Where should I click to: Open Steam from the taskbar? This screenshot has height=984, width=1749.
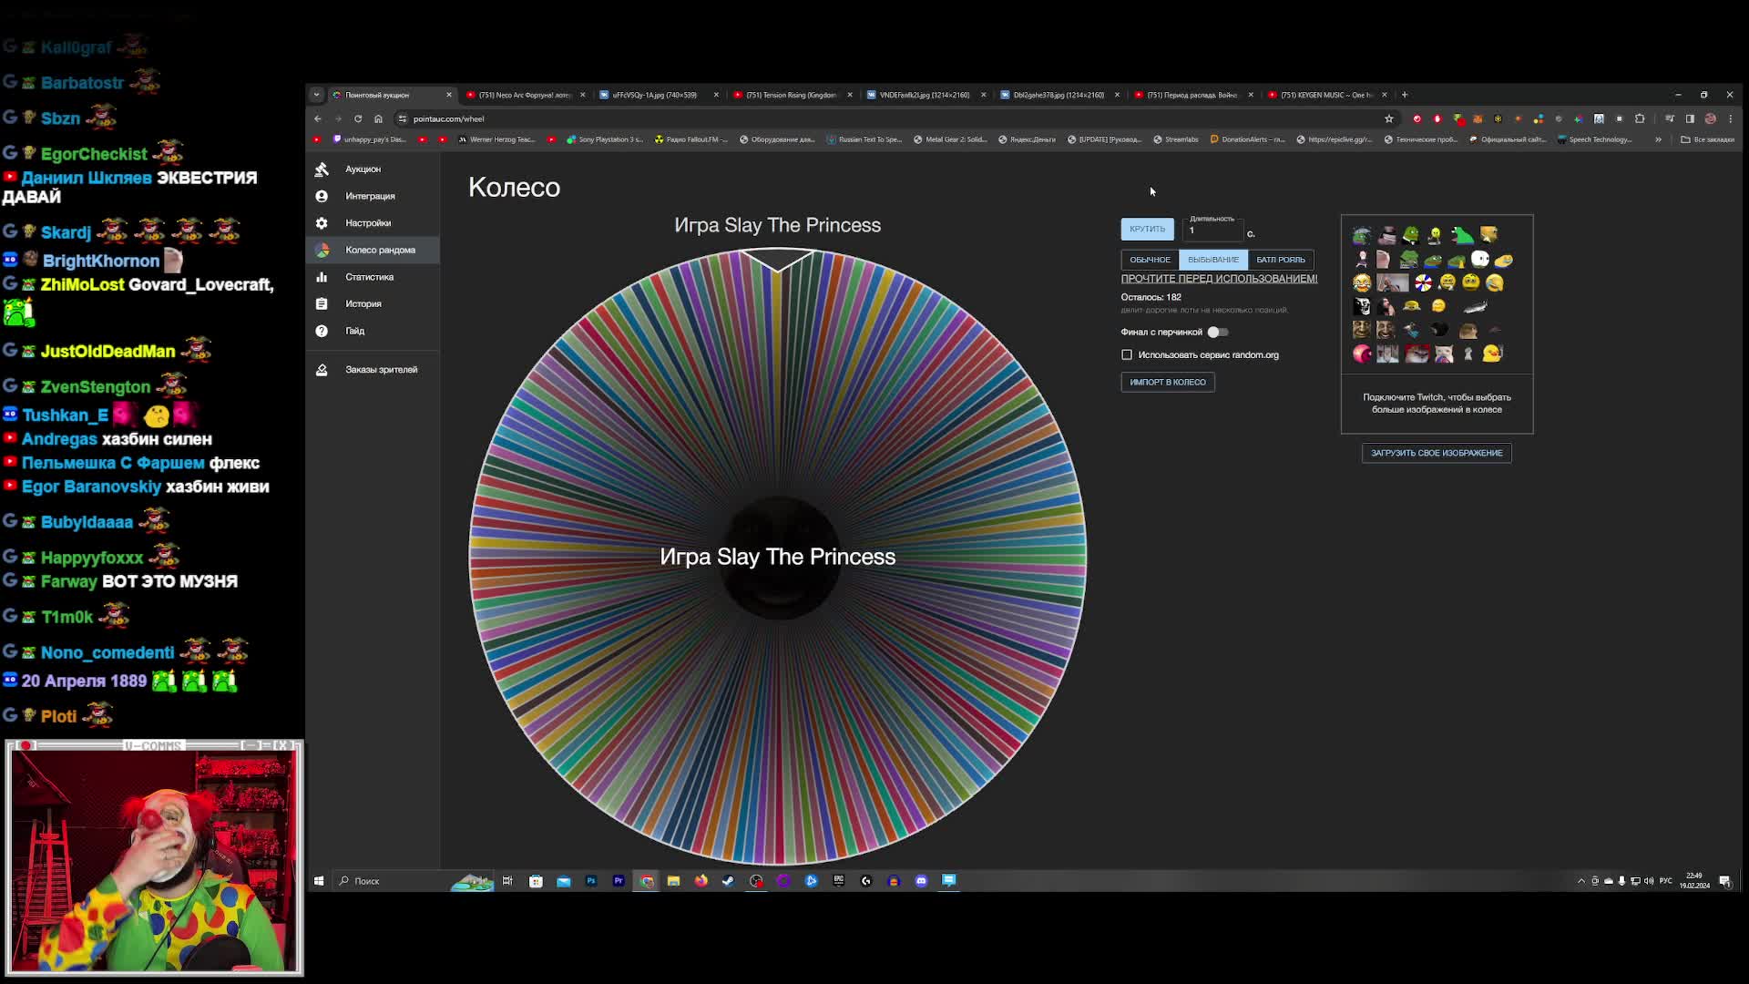(x=728, y=881)
